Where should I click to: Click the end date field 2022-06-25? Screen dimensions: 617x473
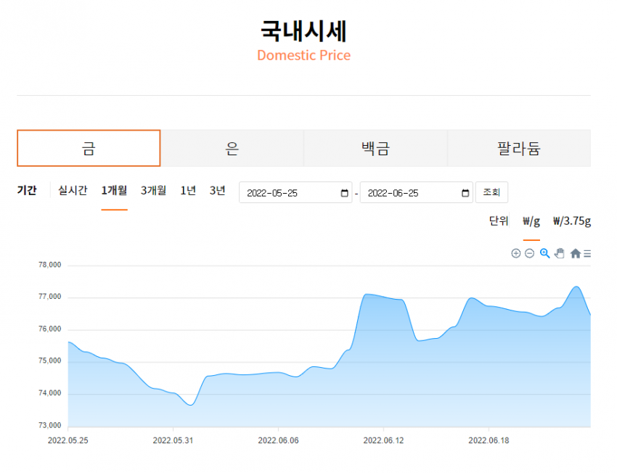[x=417, y=193]
